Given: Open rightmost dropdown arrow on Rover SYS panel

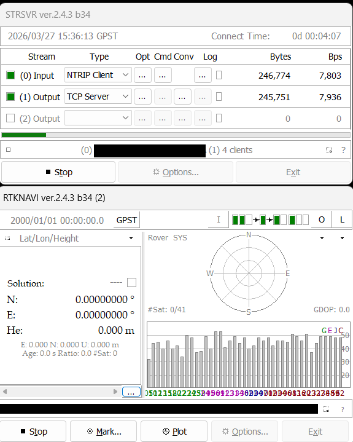Looking at the screenshot, I should pos(343,238).
